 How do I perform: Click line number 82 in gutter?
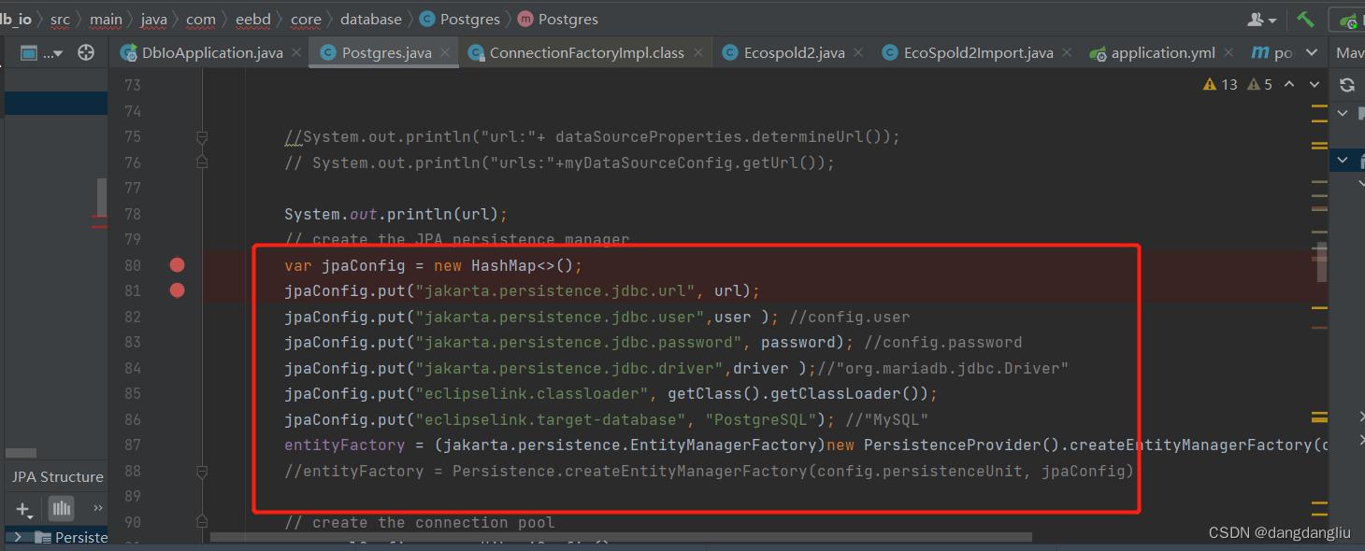(x=132, y=317)
